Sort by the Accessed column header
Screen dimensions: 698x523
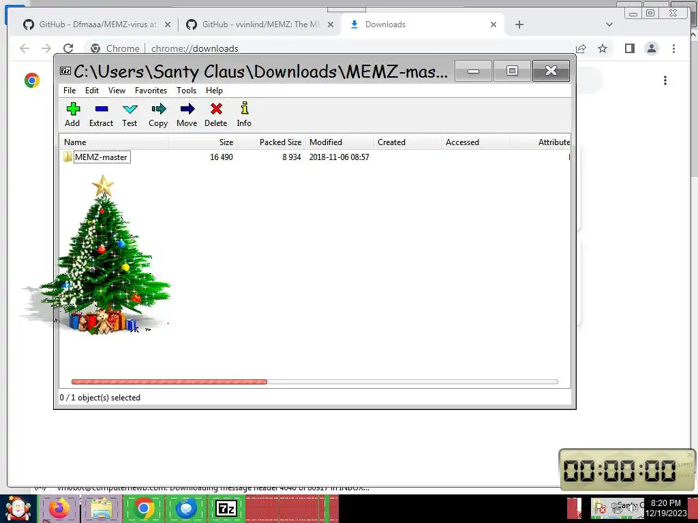[x=475, y=142]
